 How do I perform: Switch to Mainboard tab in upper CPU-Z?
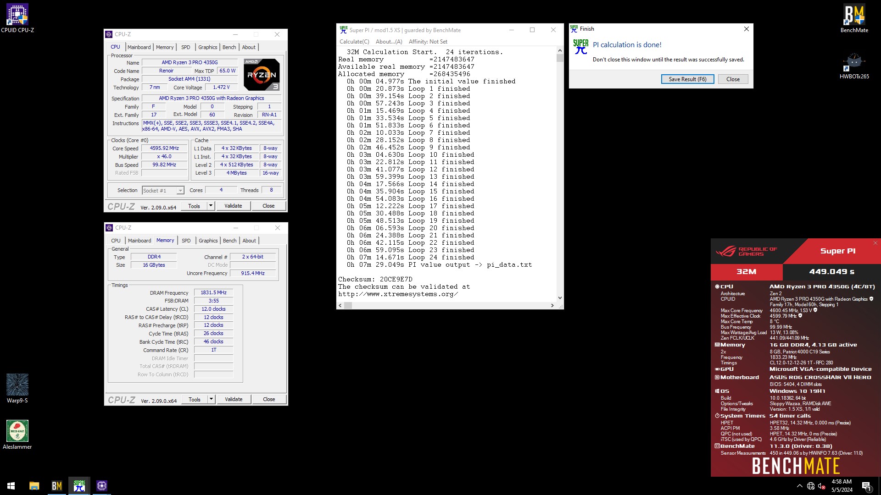point(139,47)
